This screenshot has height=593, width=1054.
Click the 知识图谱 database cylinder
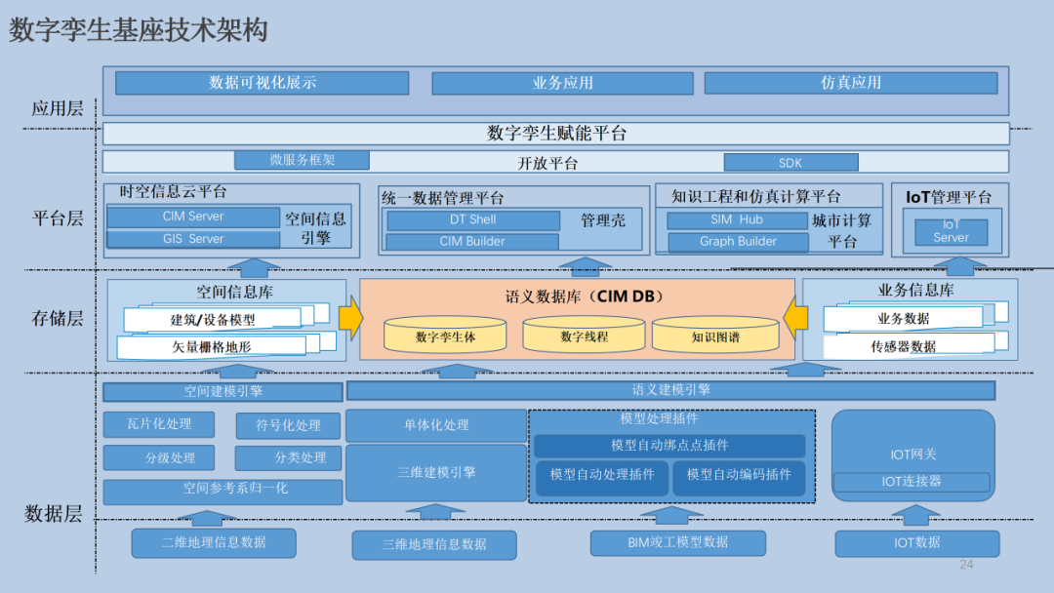(715, 335)
